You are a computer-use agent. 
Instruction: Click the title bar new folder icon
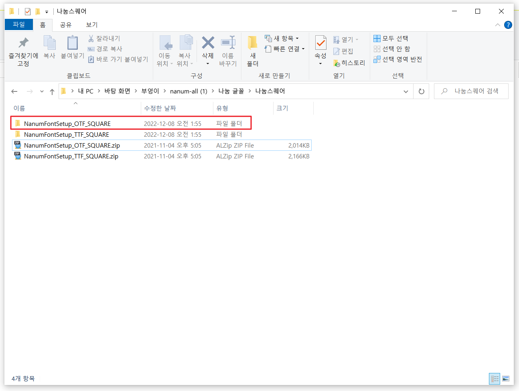tap(38, 11)
